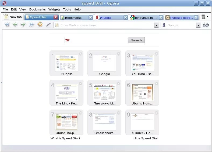
Task: Focus the Google search field in toolbar
Action: [181, 25]
